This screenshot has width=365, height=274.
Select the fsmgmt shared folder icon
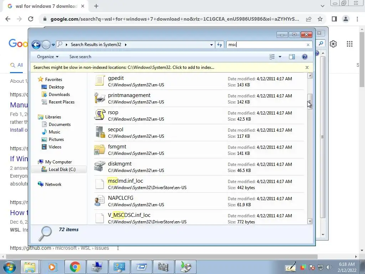coord(100,149)
